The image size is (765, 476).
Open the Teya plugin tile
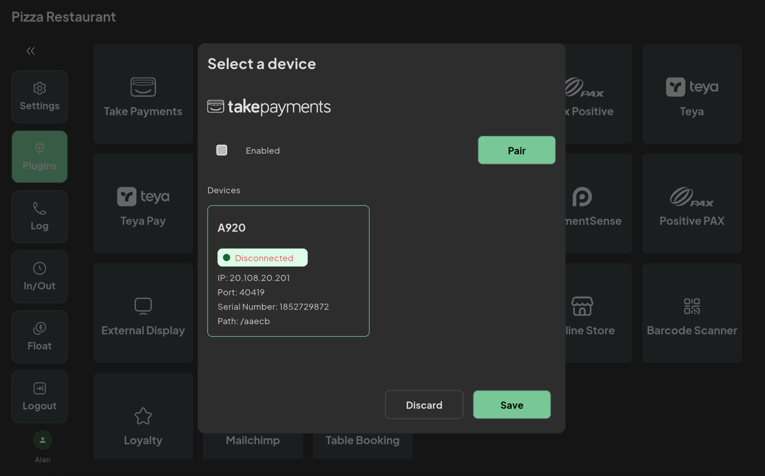[x=692, y=94]
